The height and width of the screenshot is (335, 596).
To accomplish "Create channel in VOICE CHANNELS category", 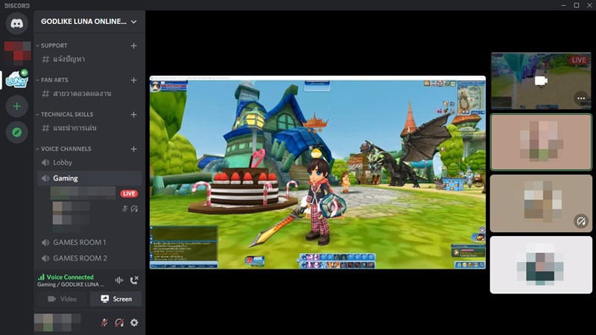I will 134,149.
